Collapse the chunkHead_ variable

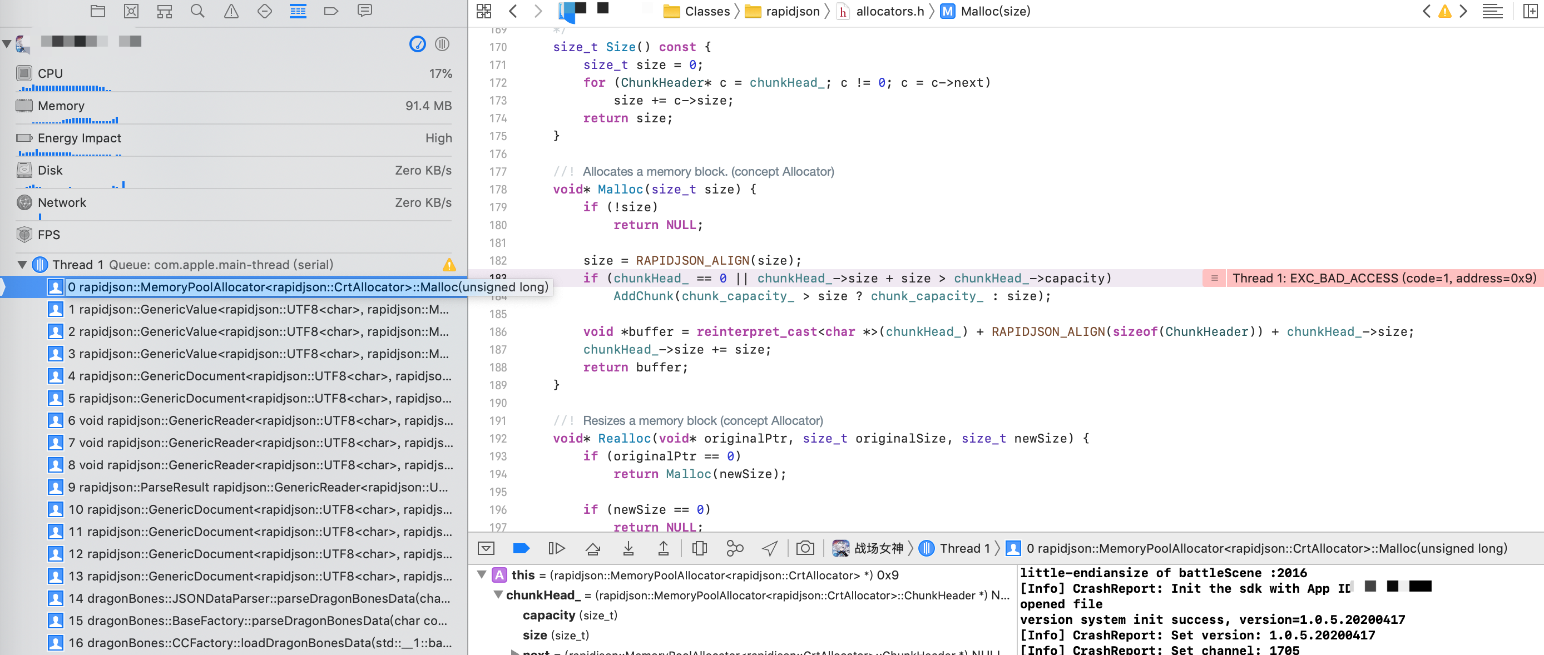(498, 595)
